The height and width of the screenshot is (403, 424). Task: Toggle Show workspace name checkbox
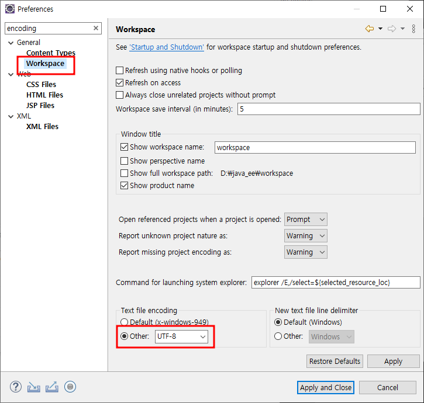(124, 147)
